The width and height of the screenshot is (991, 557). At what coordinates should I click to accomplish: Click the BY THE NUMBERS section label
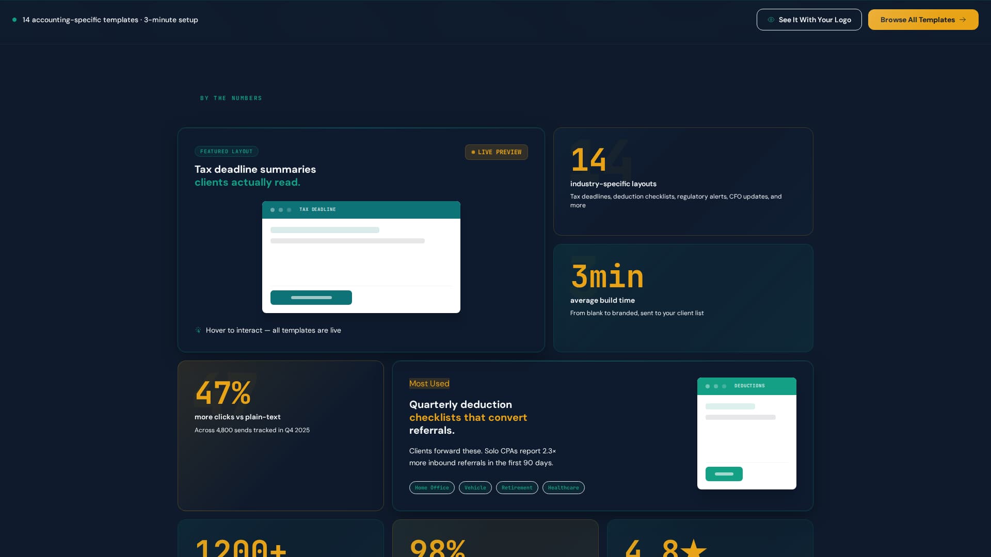[231, 98]
